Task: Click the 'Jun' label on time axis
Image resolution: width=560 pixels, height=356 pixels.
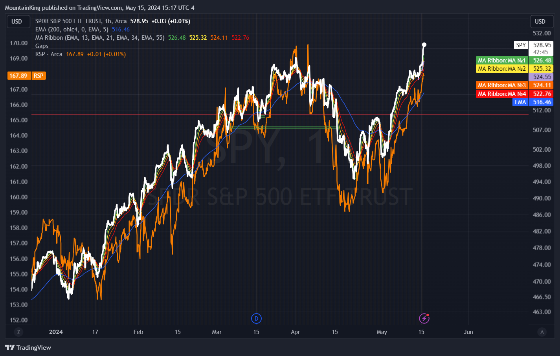Action: 468,332
